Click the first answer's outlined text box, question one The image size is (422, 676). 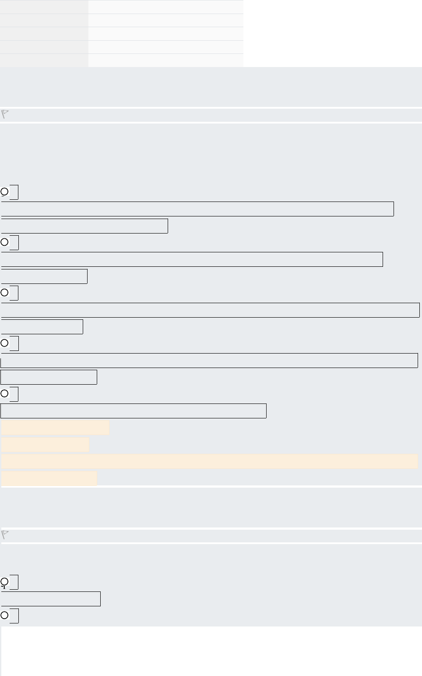(197, 209)
